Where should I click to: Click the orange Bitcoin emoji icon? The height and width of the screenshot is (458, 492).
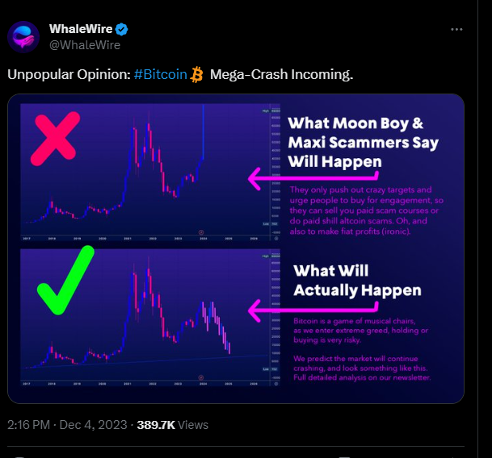point(197,74)
